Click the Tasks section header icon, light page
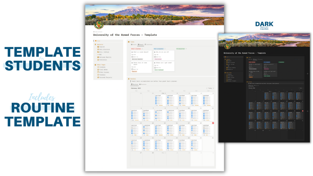The width and height of the screenshot is (313, 176). click(129, 42)
